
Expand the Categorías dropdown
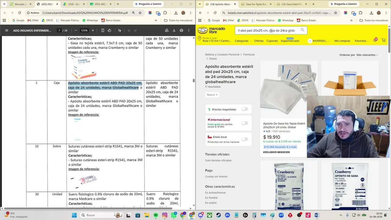click(243, 41)
